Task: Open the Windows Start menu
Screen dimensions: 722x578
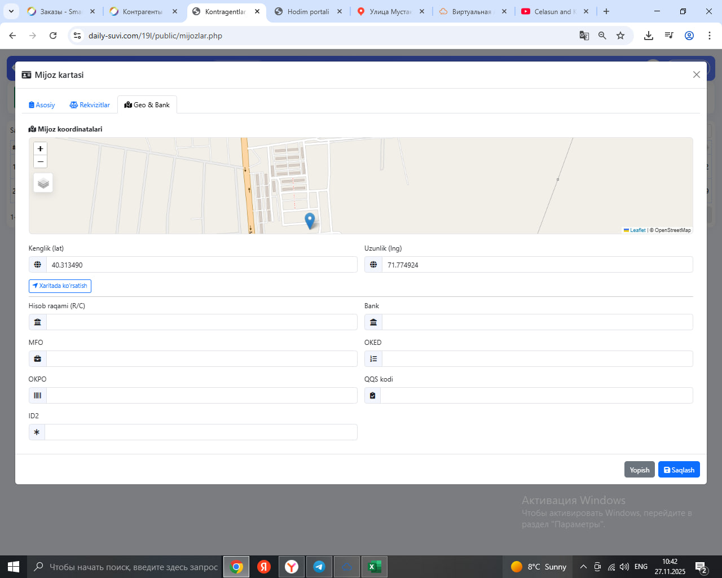Action: [14, 567]
